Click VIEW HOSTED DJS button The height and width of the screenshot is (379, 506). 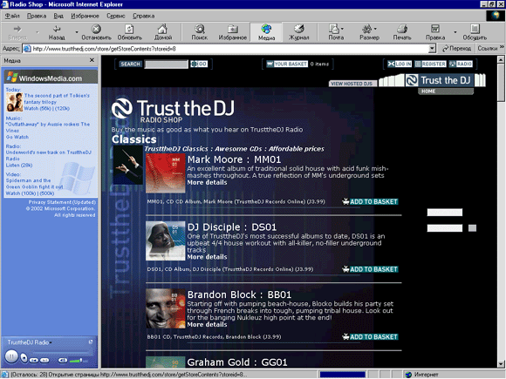[x=352, y=84]
